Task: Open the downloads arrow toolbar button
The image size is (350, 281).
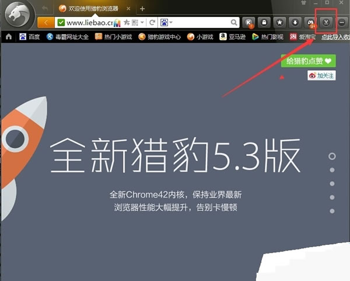Action: (295, 22)
